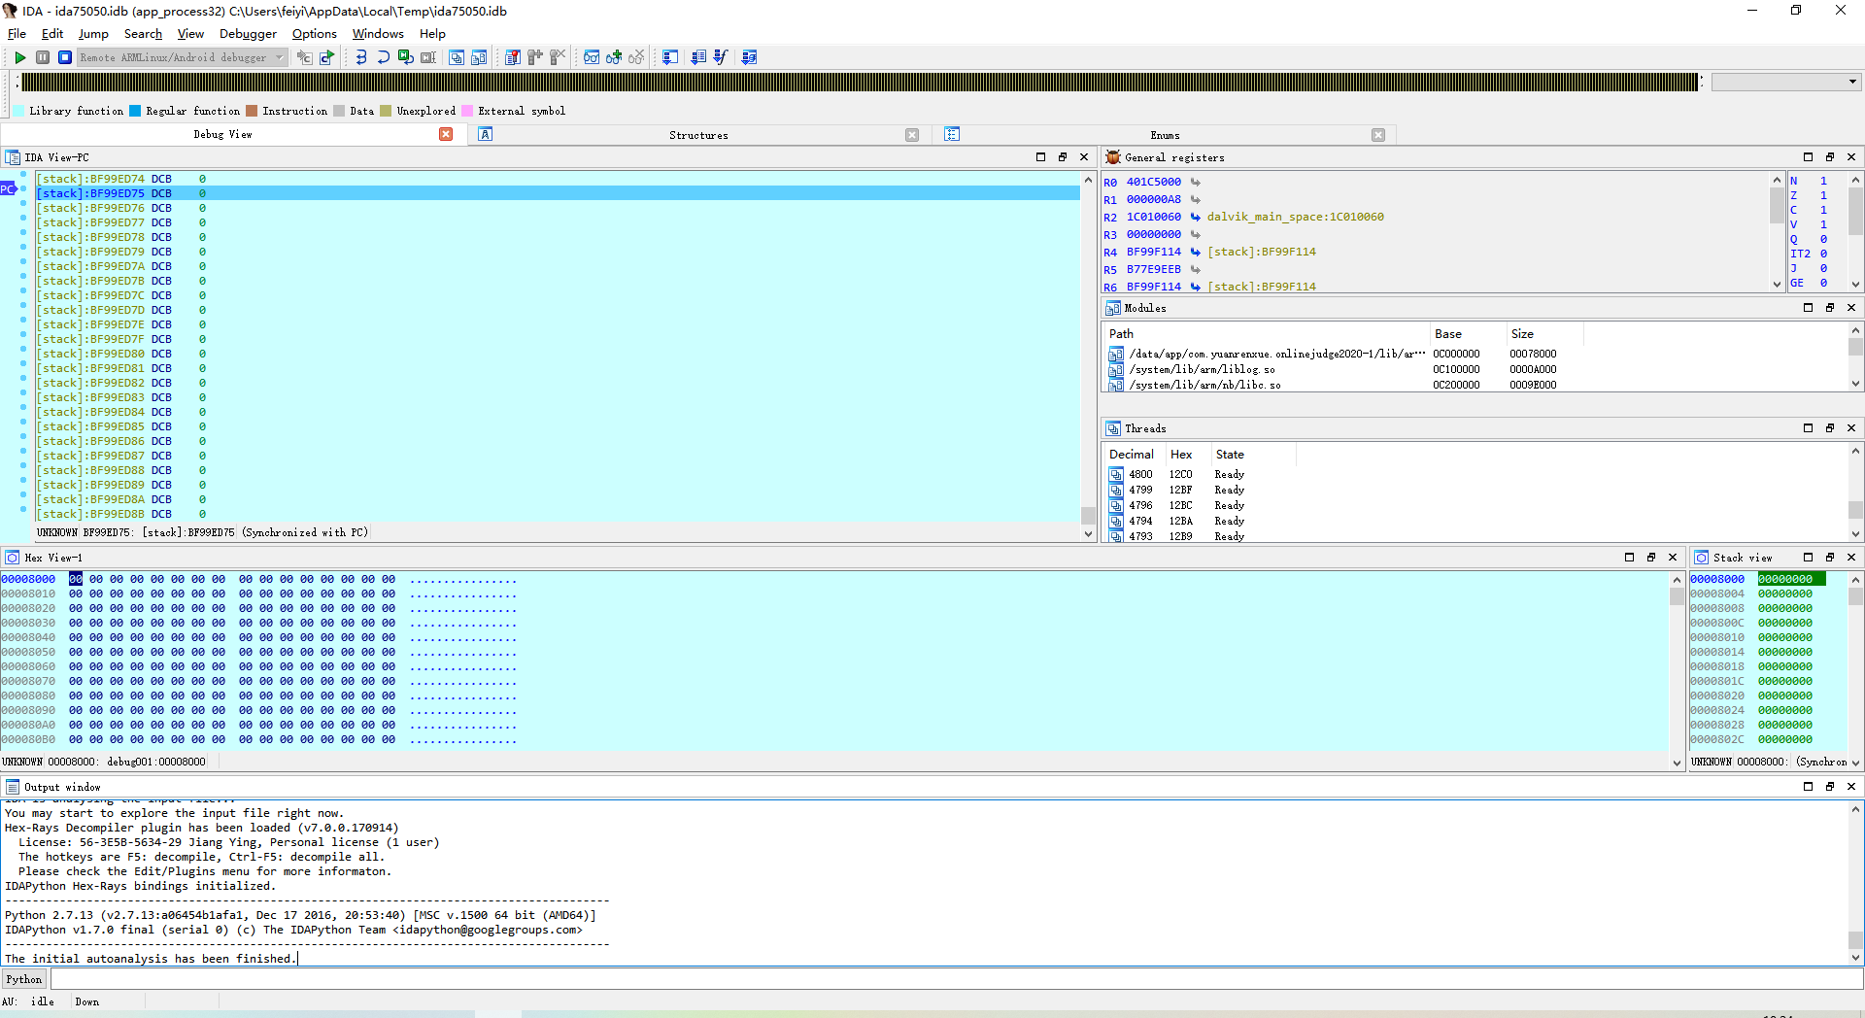Follow the R0 register jump arrow
This screenshot has width=1865, height=1018.
pyautogui.click(x=1195, y=182)
